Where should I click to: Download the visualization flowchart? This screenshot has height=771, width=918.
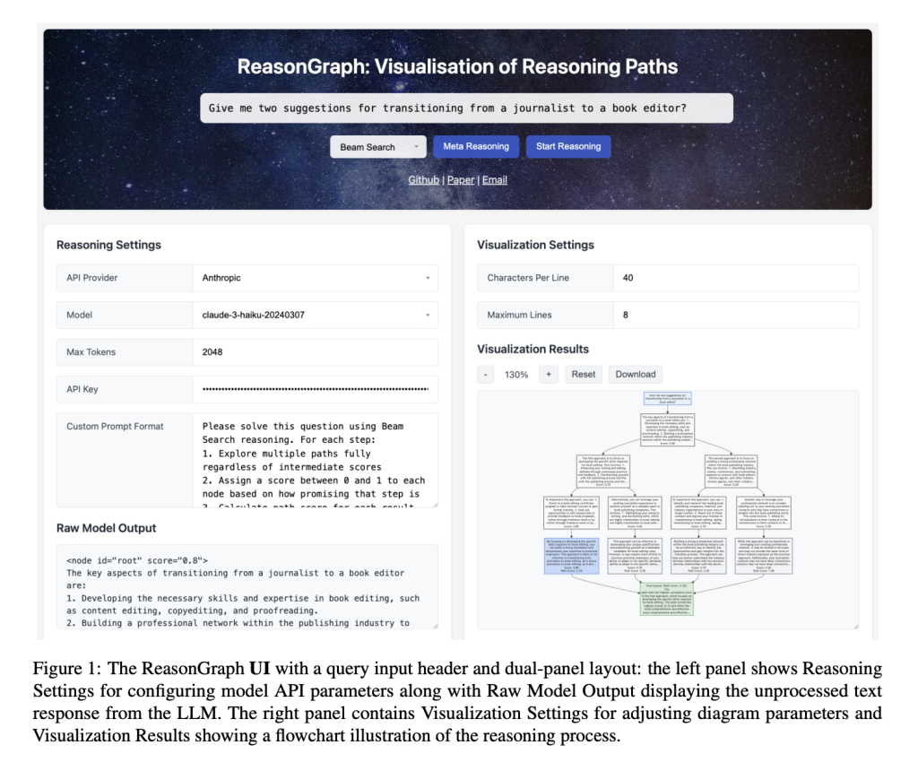(636, 375)
